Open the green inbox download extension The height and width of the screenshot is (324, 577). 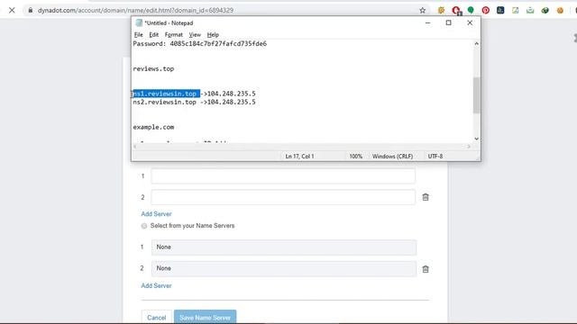(x=530, y=10)
